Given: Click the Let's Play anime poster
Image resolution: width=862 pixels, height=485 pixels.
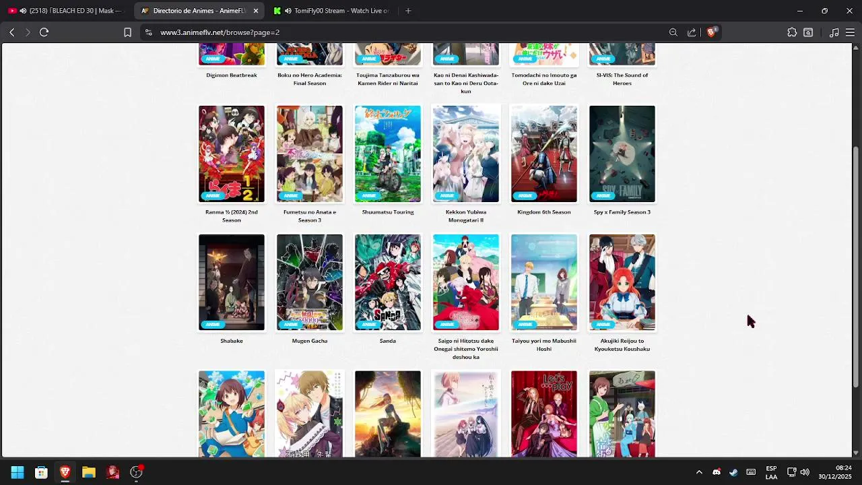Looking at the screenshot, I should click(544, 414).
